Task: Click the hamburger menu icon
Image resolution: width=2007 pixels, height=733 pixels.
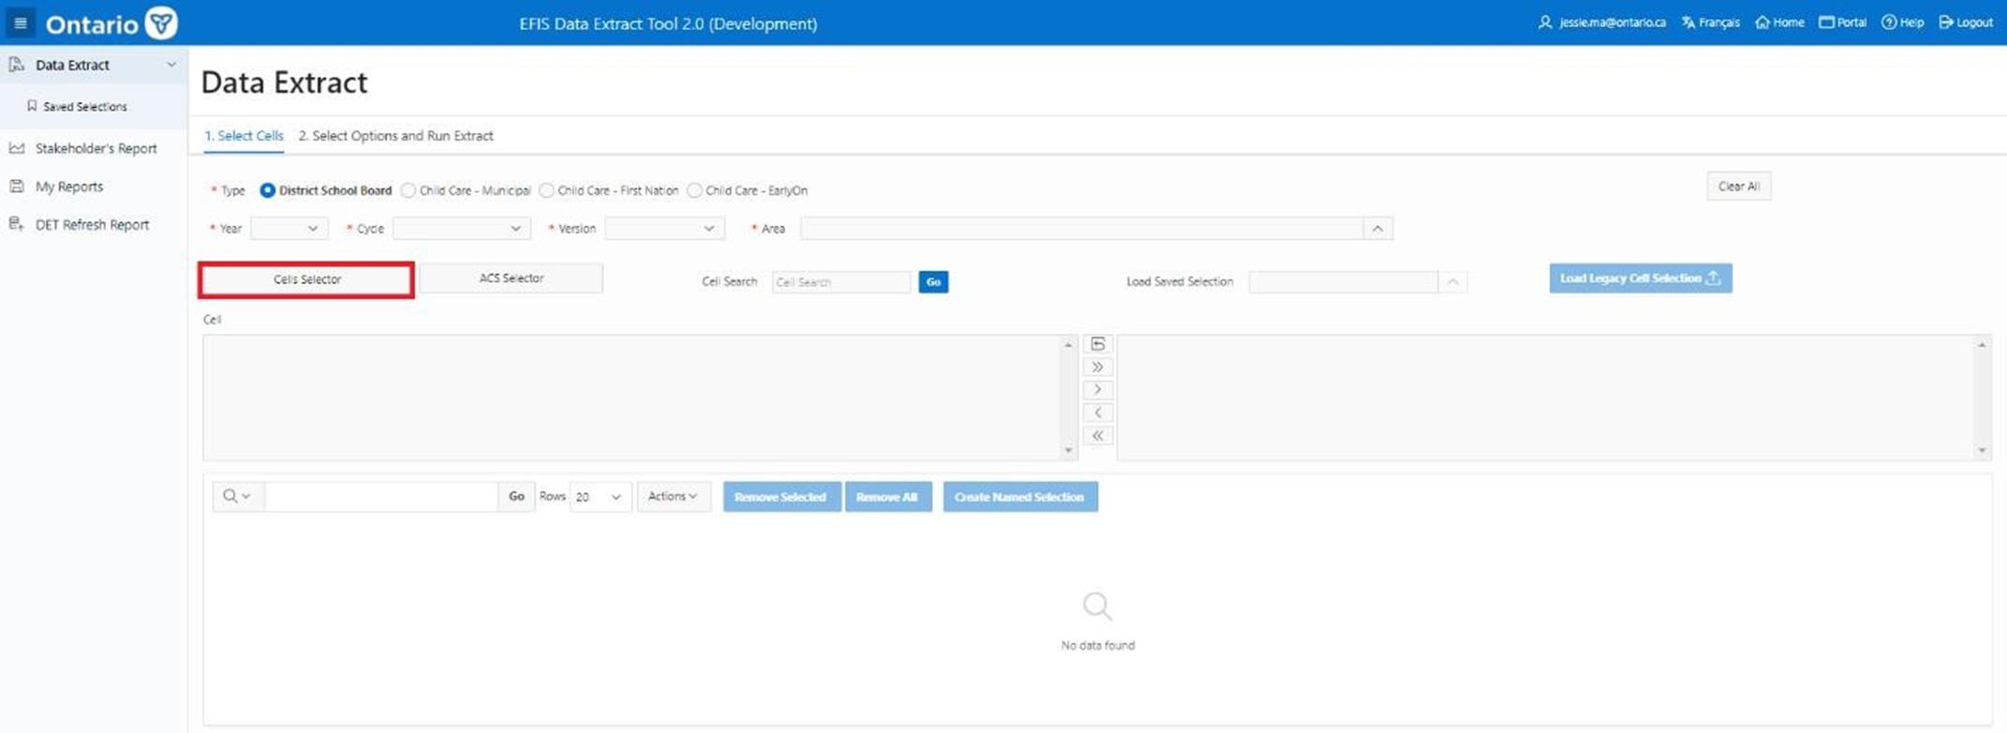Action: (x=20, y=22)
